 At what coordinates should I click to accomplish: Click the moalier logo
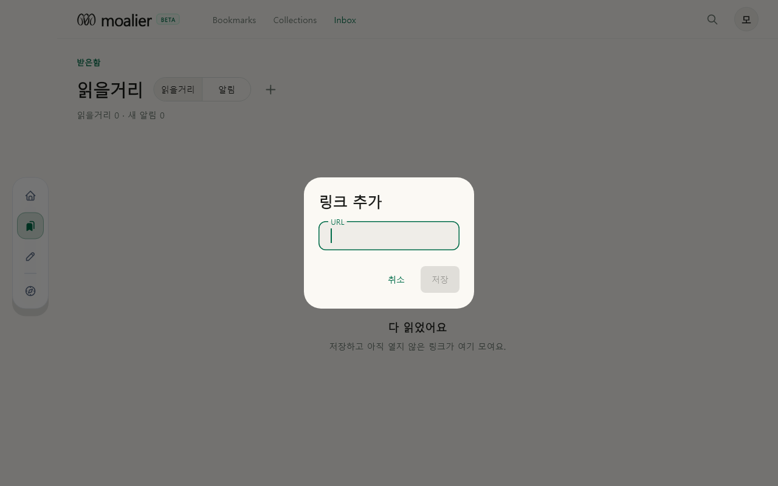pos(114,20)
